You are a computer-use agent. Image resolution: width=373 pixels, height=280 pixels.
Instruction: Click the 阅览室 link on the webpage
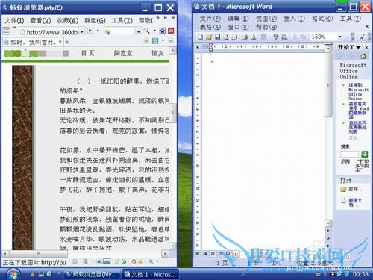click(x=123, y=53)
